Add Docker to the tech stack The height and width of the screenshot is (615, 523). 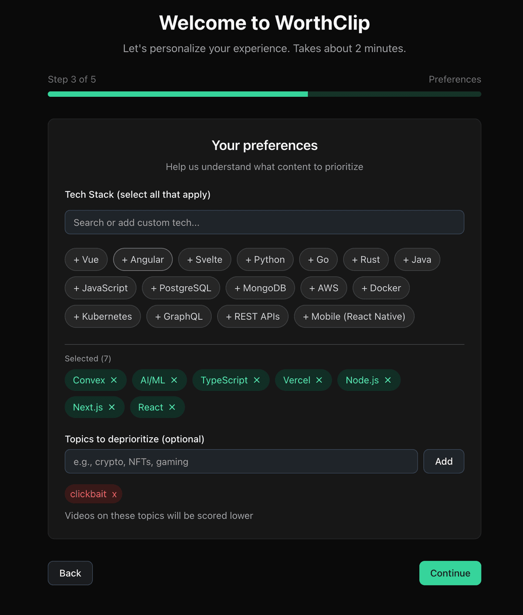(x=381, y=288)
